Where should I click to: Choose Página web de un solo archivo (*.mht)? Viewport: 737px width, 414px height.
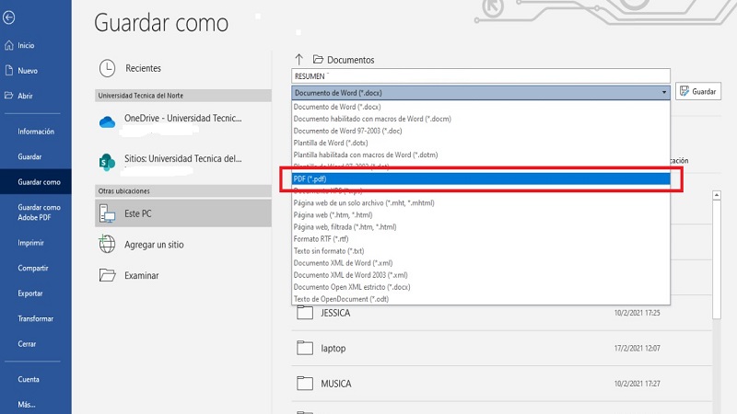(x=480, y=202)
